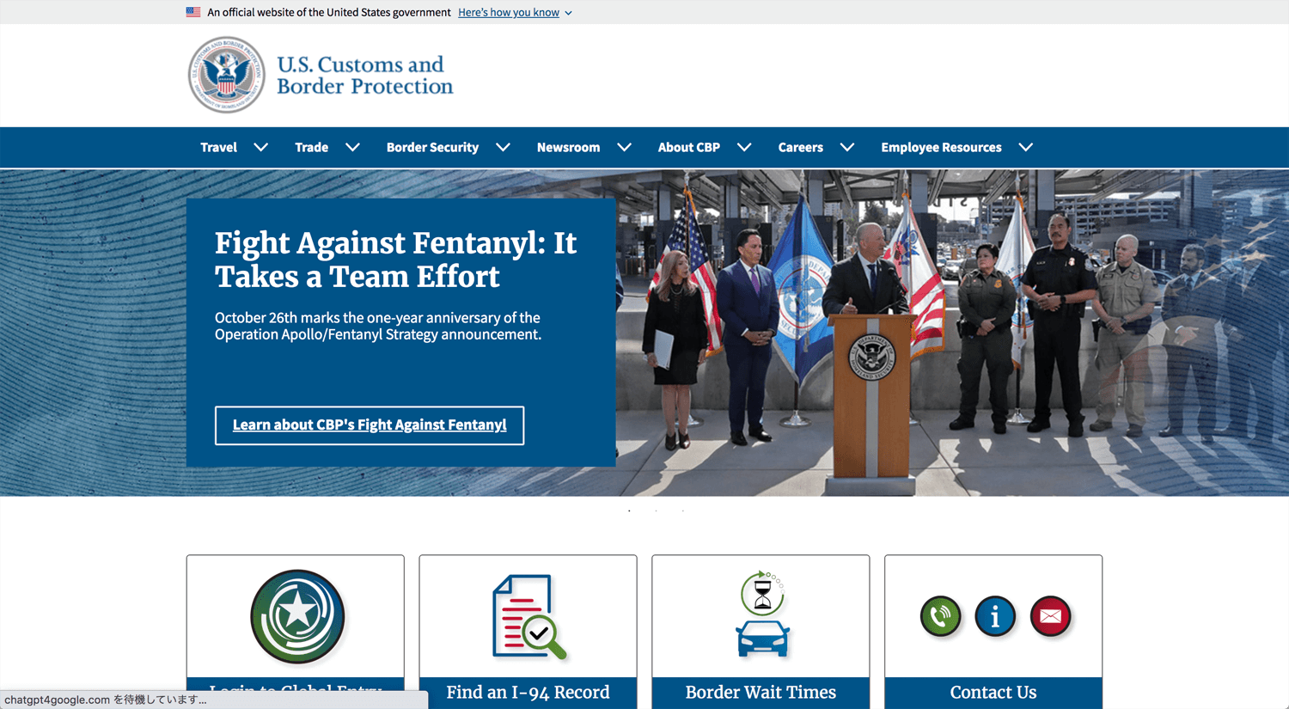The width and height of the screenshot is (1289, 709).
Task: Open the Find an I-94 Record link
Action: [528, 692]
